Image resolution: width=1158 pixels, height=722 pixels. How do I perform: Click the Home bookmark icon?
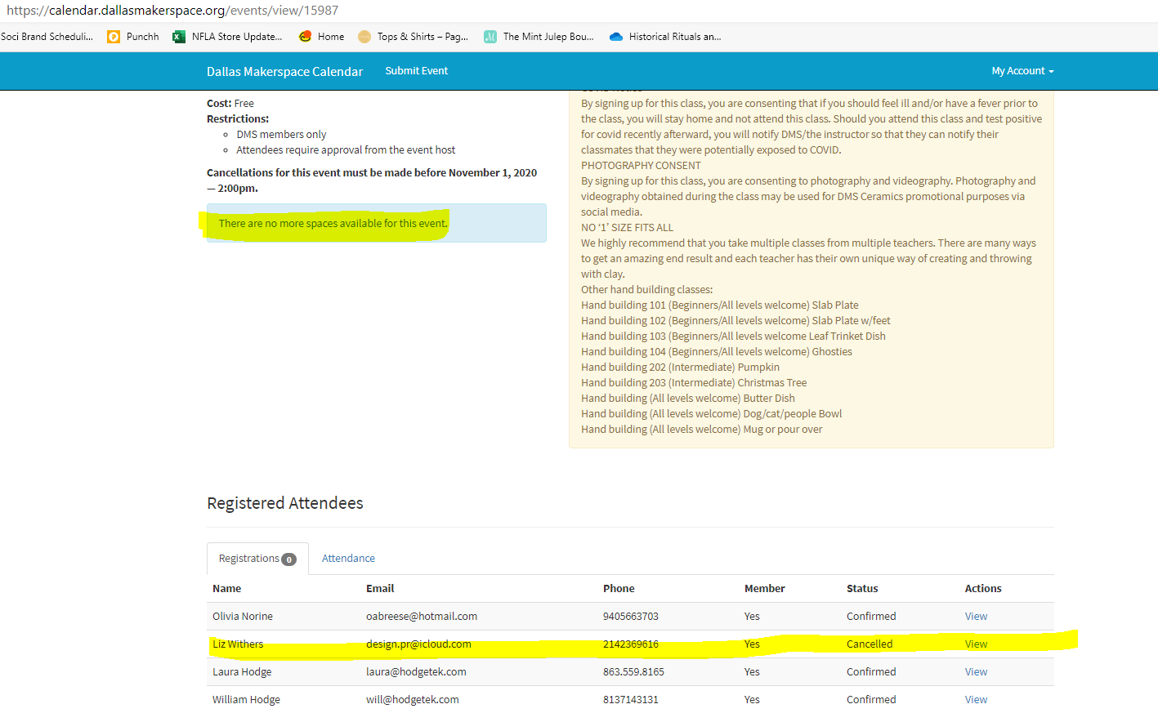pyautogui.click(x=306, y=37)
